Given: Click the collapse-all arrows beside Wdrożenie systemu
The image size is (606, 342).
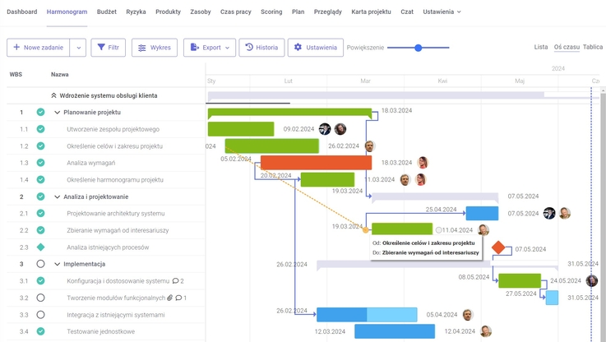Looking at the screenshot, I should [x=54, y=95].
